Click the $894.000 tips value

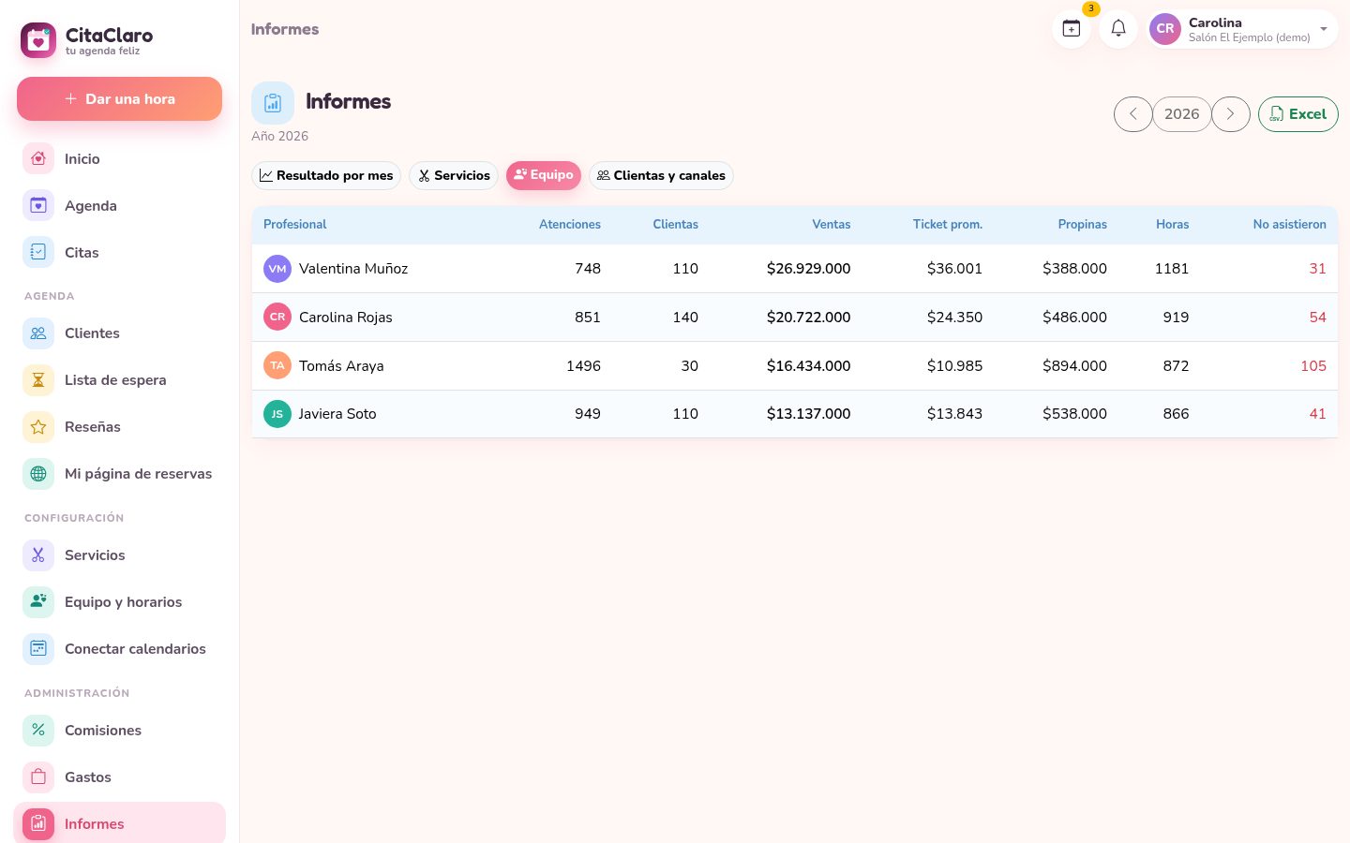point(1075,366)
